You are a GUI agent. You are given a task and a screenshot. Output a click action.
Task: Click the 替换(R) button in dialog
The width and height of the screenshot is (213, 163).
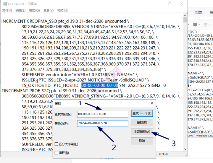coord(142,123)
